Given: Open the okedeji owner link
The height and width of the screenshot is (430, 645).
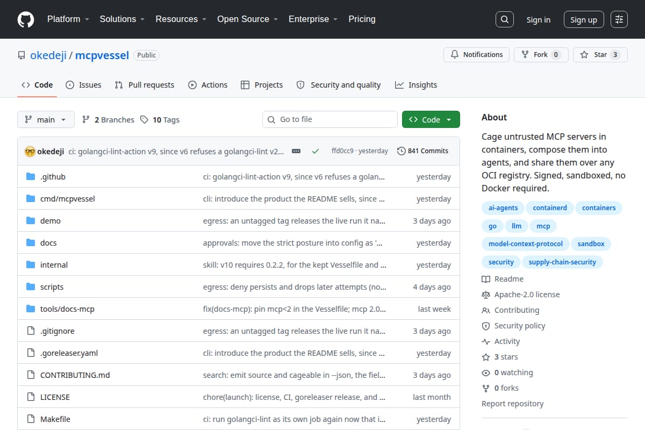Looking at the screenshot, I should (48, 55).
